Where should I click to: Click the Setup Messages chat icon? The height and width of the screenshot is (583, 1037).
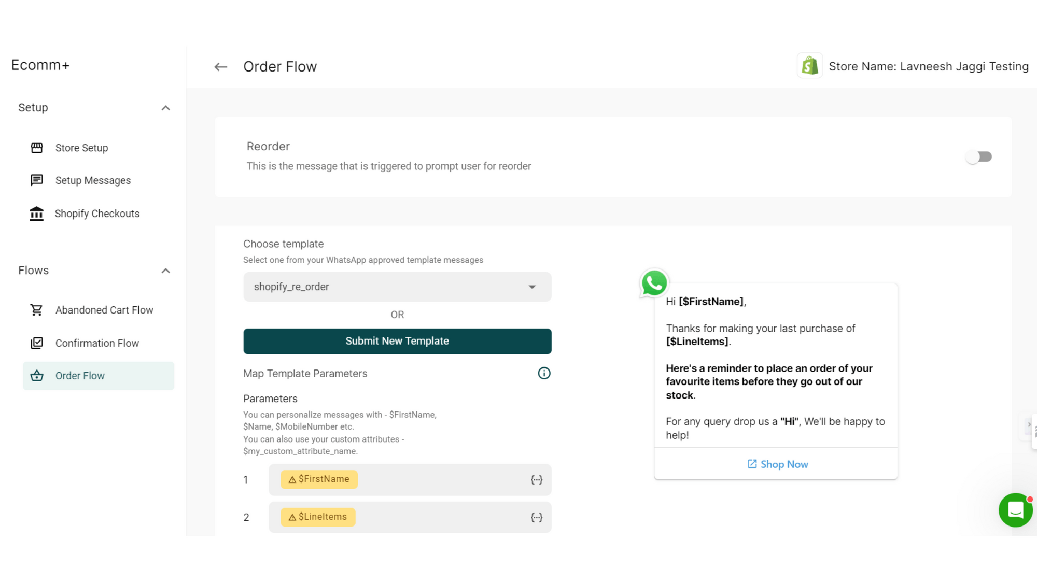tap(36, 180)
